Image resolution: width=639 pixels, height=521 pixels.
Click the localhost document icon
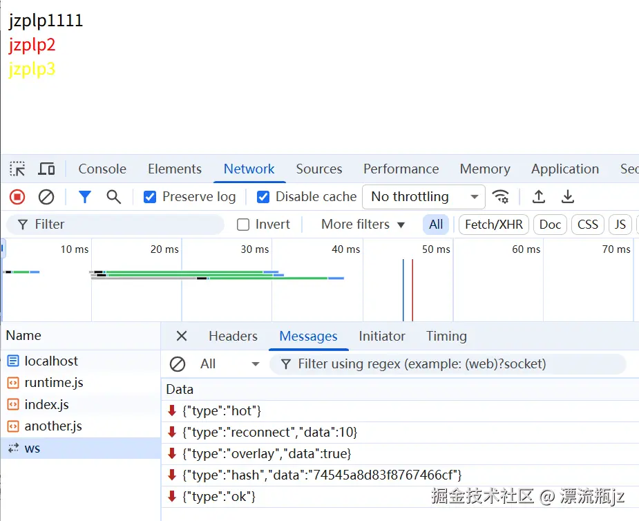click(x=13, y=361)
